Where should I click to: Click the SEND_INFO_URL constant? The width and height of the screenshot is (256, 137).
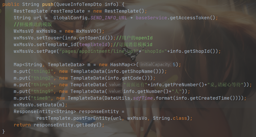click(109, 18)
